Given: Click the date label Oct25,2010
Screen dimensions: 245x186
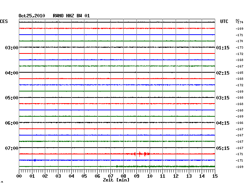Looking at the screenshot, I should [x=32, y=16].
